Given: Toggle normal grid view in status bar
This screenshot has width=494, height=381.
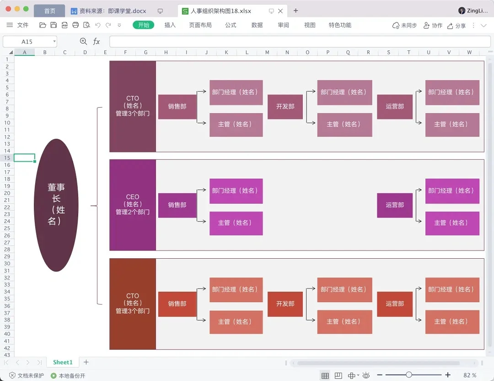Looking at the screenshot, I should (325, 375).
